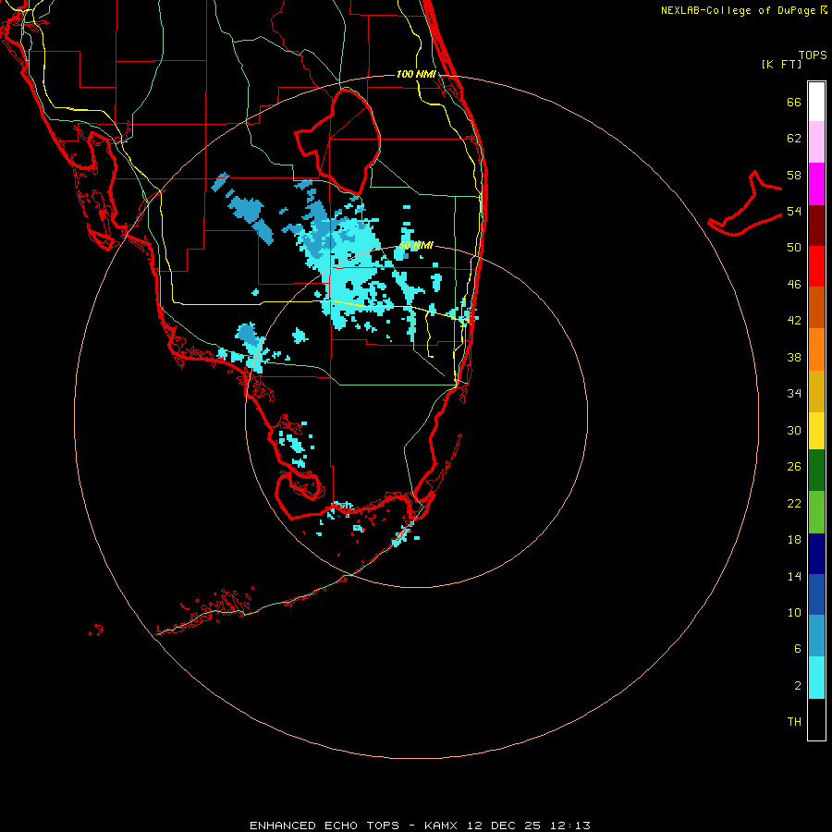
Task: Click the legend value 62
Action: 794,139
